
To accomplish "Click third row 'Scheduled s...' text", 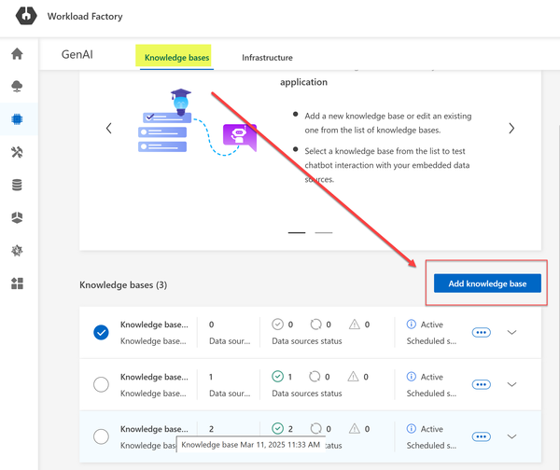I will (431, 446).
